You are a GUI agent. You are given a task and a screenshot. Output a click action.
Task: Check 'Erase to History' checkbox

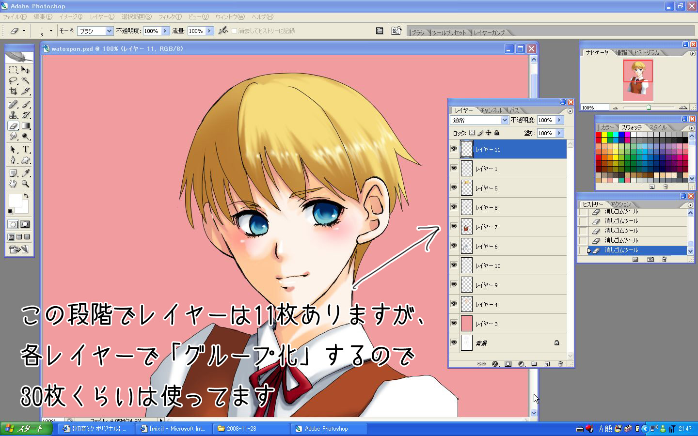(x=235, y=31)
